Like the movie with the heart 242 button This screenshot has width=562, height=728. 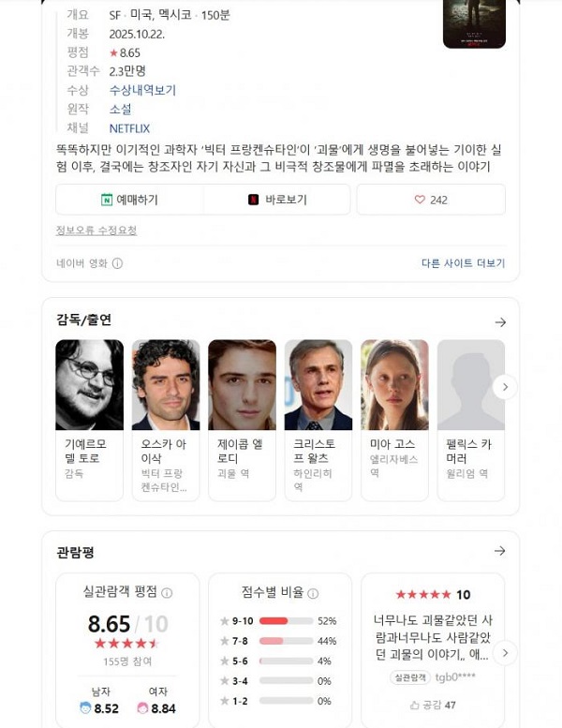pos(431,200)
